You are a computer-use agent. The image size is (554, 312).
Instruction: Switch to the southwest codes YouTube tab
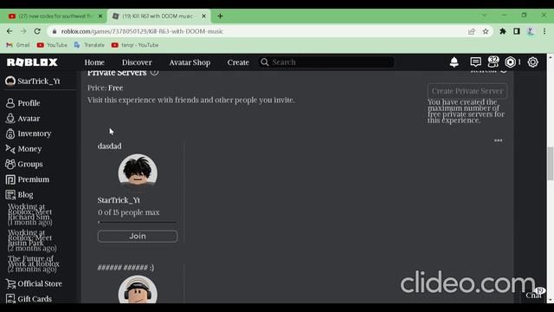[x=53, y=16]
